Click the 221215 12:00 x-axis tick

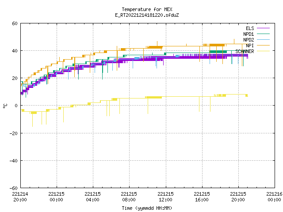165,197
